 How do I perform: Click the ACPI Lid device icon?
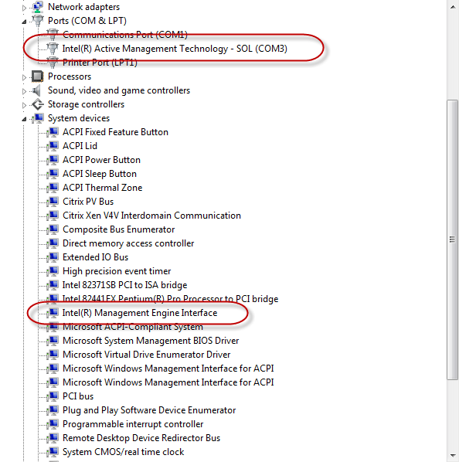53,146
